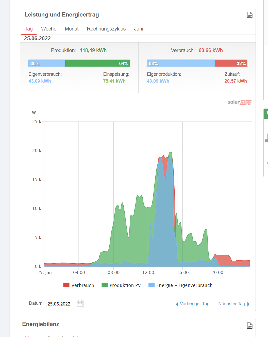
Task: Toggle Verbrauch series in chart legend
Action: pos(79,285)
